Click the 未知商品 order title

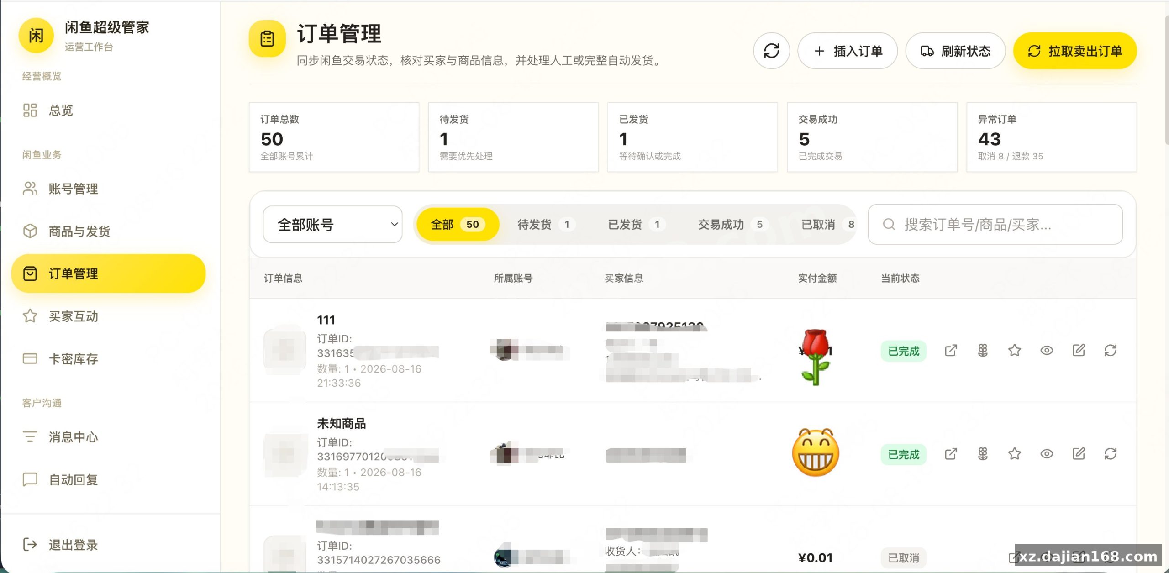pyautogui.click(x=341, y=423)
